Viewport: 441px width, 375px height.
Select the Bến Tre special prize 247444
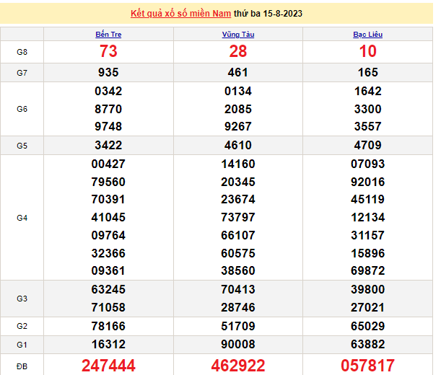click(x=108, y=366)
